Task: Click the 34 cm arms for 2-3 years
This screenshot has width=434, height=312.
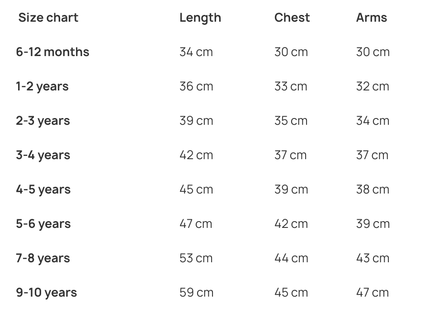Action: click(x=373, y=121)
